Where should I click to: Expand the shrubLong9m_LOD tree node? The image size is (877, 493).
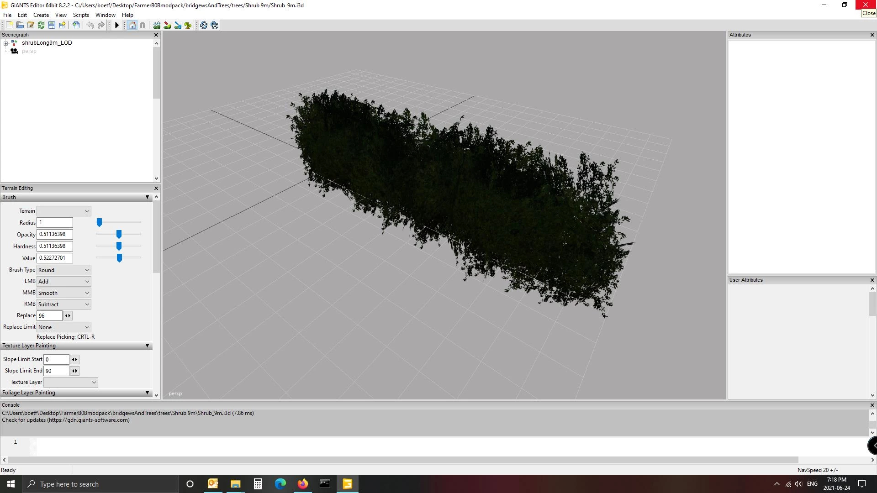pos(5,43)
